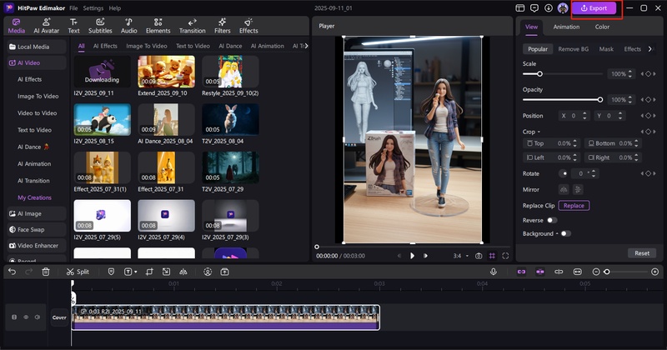Viewport: 667px width, 350px height.
Task: Open the feedback message icon
Action: [534, 8]
